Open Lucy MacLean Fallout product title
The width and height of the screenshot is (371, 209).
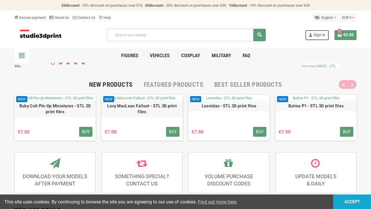[142, 109]
